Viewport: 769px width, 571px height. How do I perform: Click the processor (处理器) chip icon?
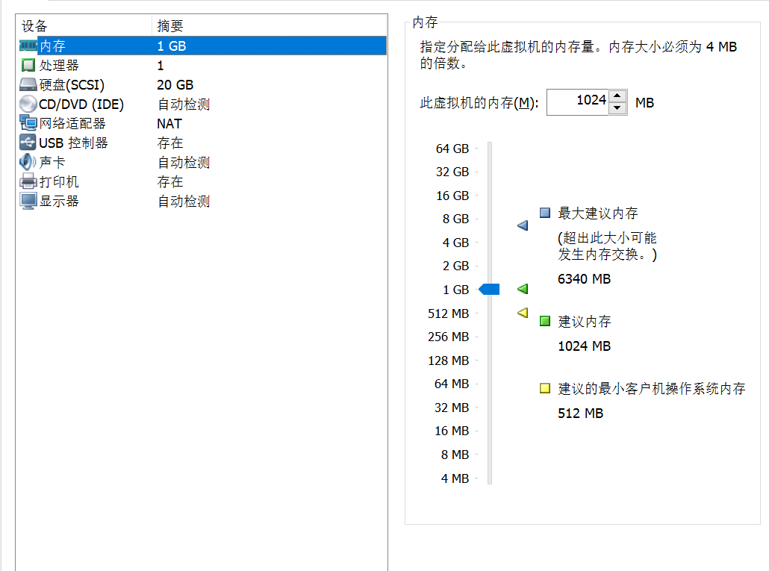point(28,65)
